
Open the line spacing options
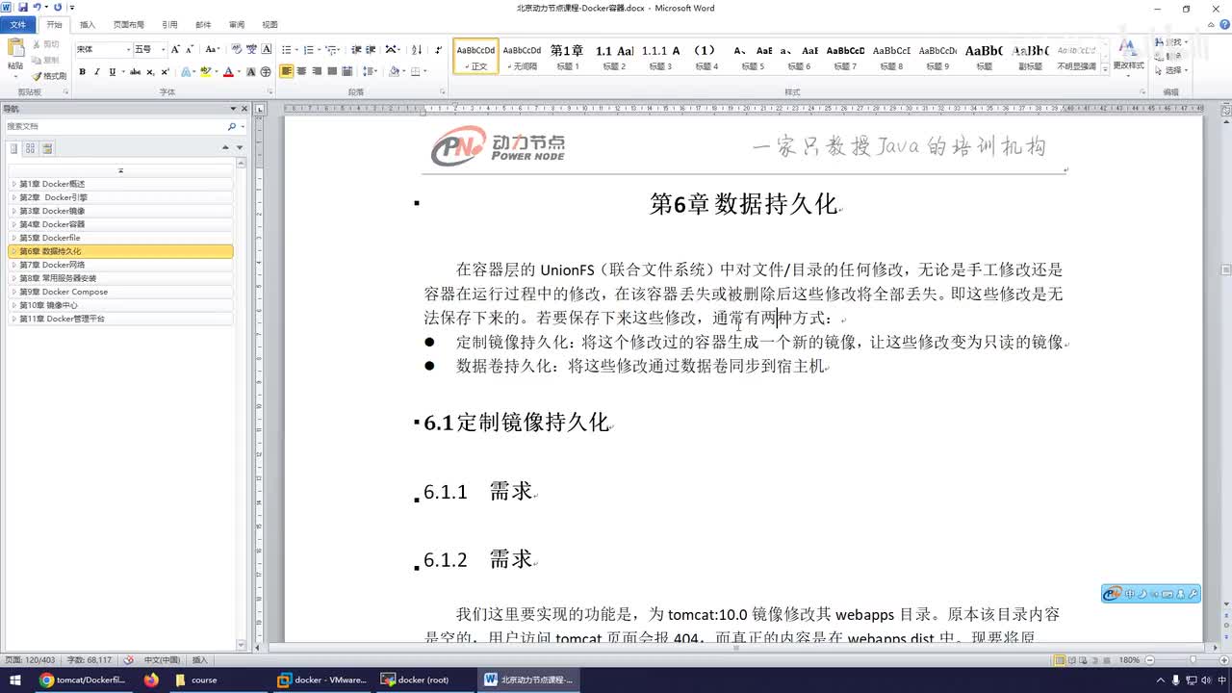[x=370, y=72]
